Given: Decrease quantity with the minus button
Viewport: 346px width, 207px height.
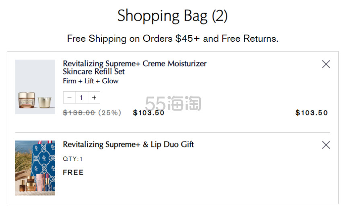Looking at the screenshot, I should pos(69,97).
